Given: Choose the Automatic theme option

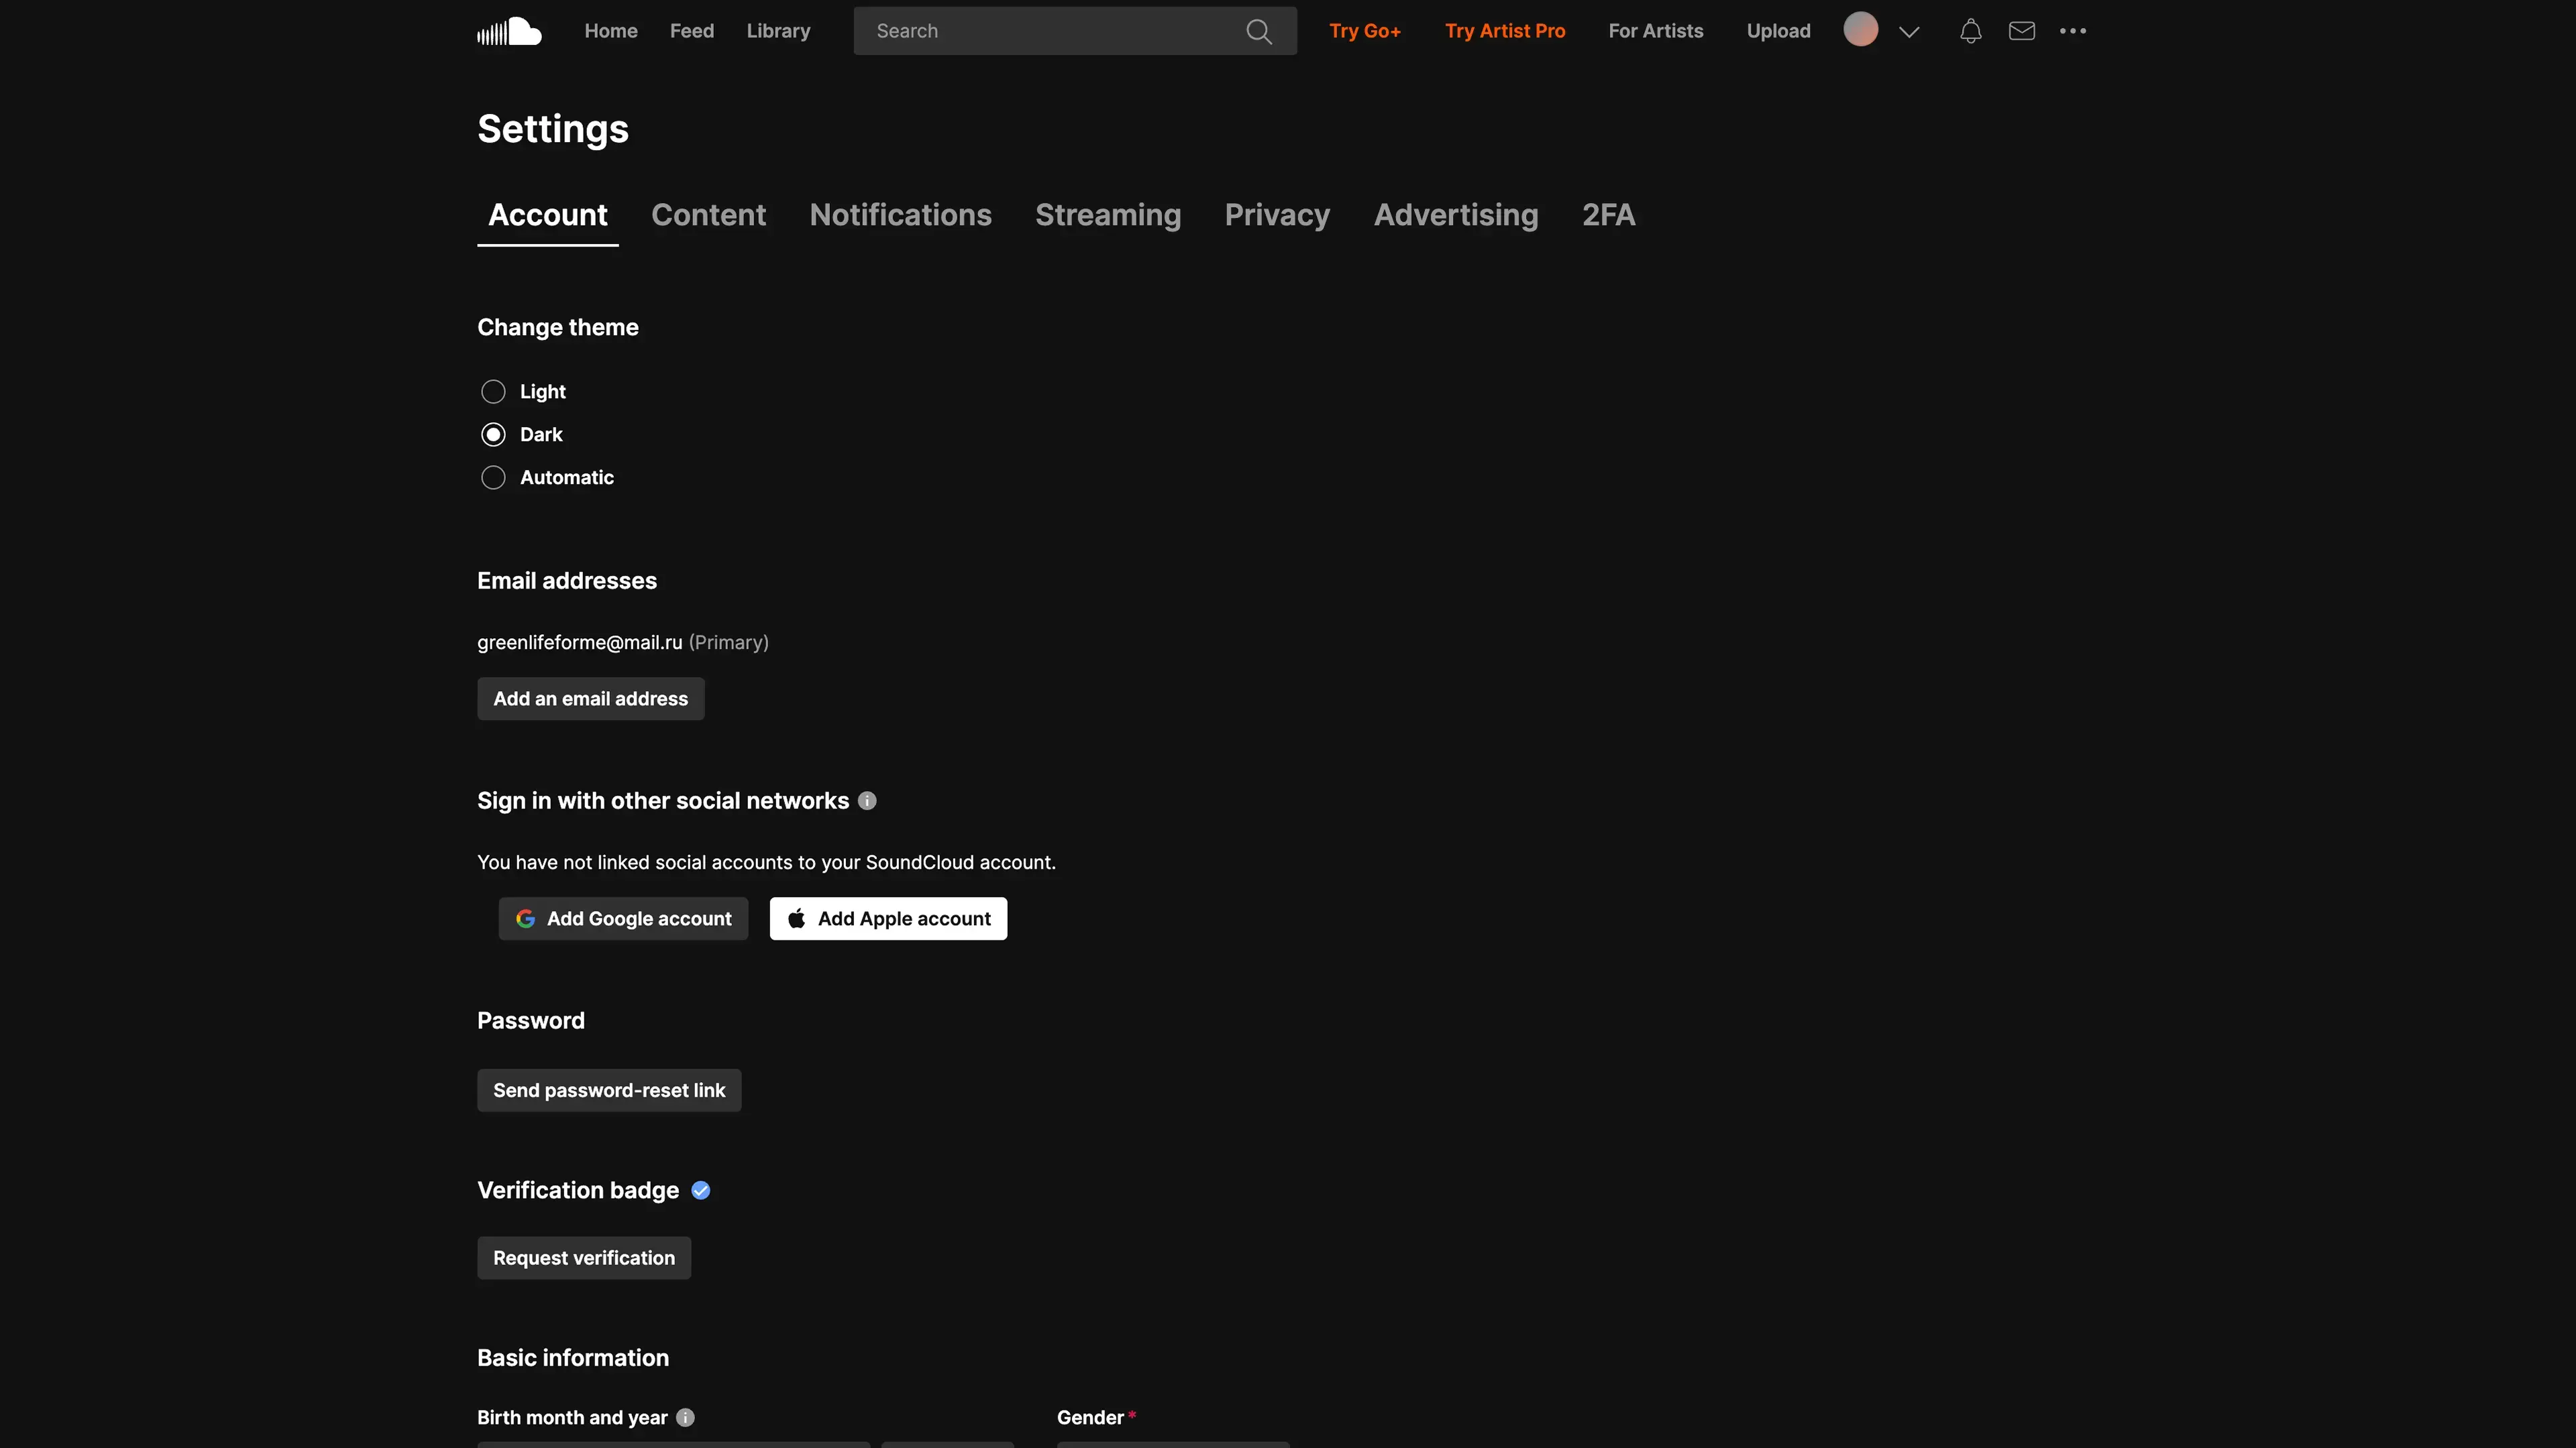Looking at the screenshot, I should coord(493,478).
